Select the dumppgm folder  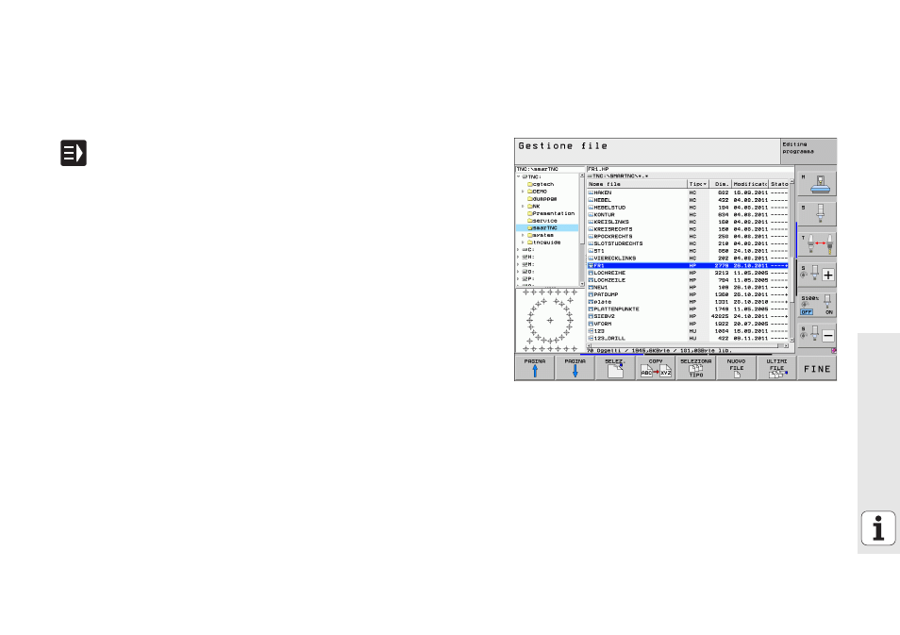point(542,199)
